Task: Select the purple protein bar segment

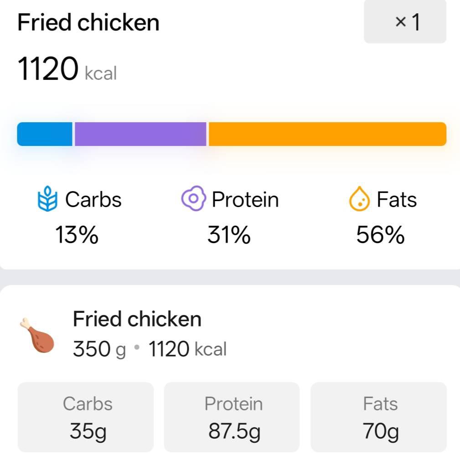Action: pos(140,134)
